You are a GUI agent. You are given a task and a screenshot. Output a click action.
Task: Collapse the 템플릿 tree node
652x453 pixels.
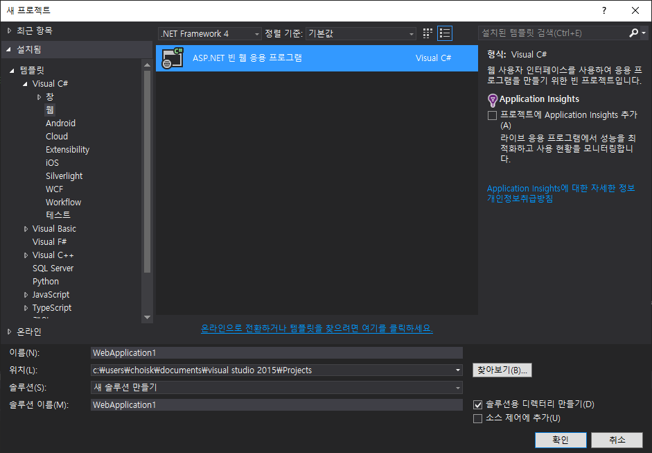pos(12,71)
